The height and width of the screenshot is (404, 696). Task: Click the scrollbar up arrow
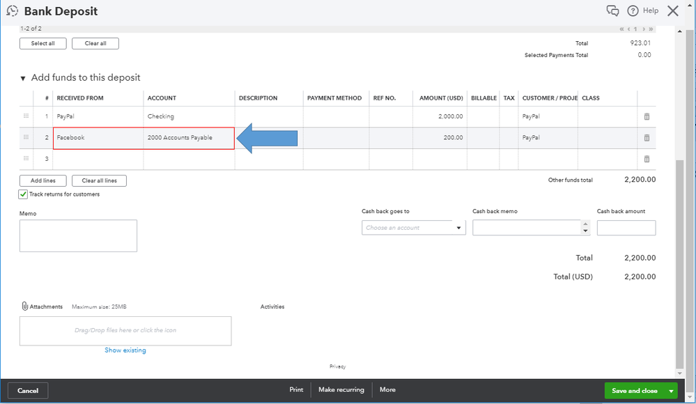679,31
